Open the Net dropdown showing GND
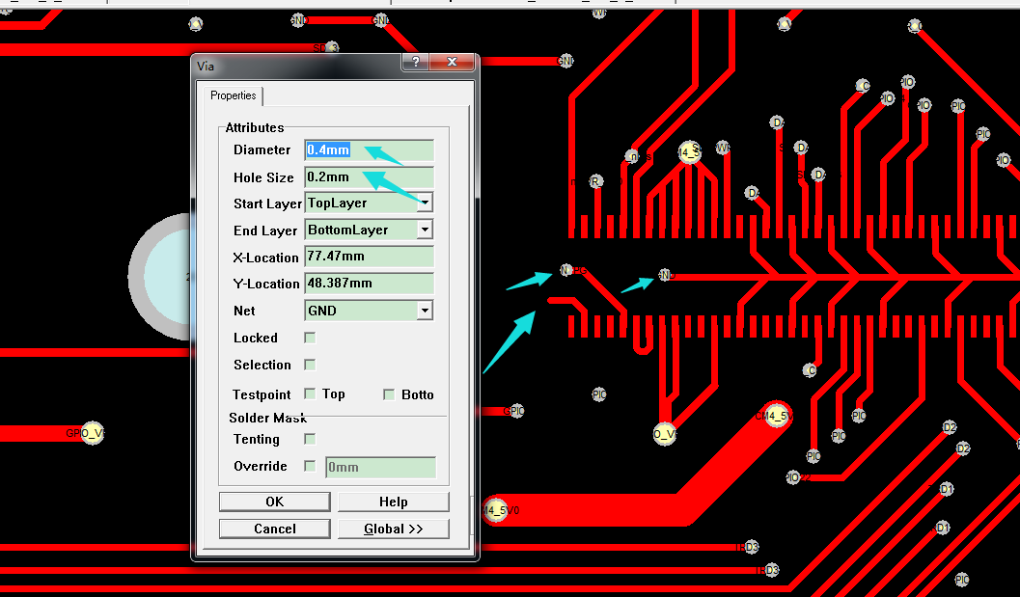Viewport: 1020px width, 597px height. click(425, 311)
